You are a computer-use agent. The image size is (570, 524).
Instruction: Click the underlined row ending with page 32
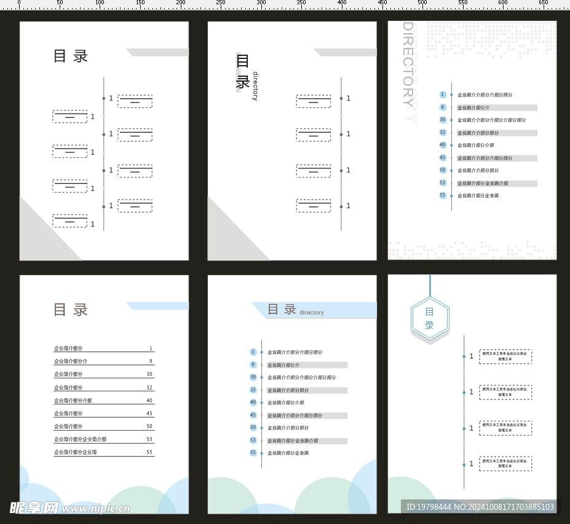pyautogui.click(x=104, y=388)
